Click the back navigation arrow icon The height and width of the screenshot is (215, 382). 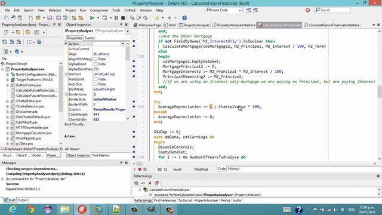tap(157, 18)
